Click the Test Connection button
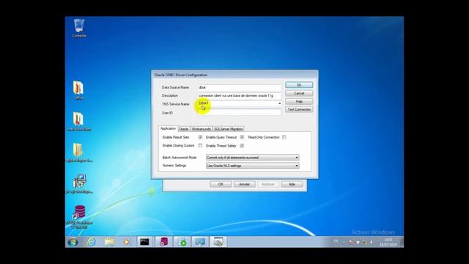Screen dimensions: 469x264 (x=299, y=109)
